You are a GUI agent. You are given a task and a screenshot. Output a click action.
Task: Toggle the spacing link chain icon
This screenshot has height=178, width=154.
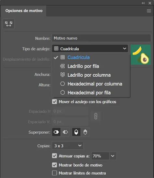[x=96, y=116]
